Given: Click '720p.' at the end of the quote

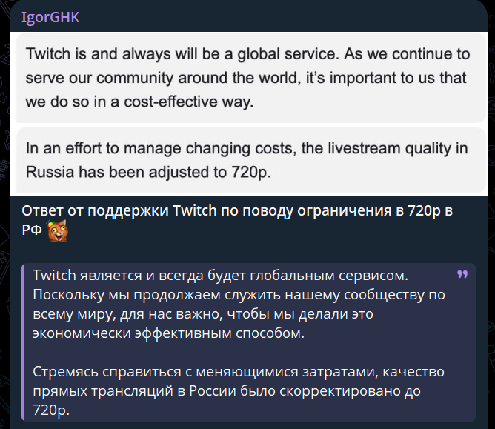Looking at the screenshot, I should [x=51, y=410].
